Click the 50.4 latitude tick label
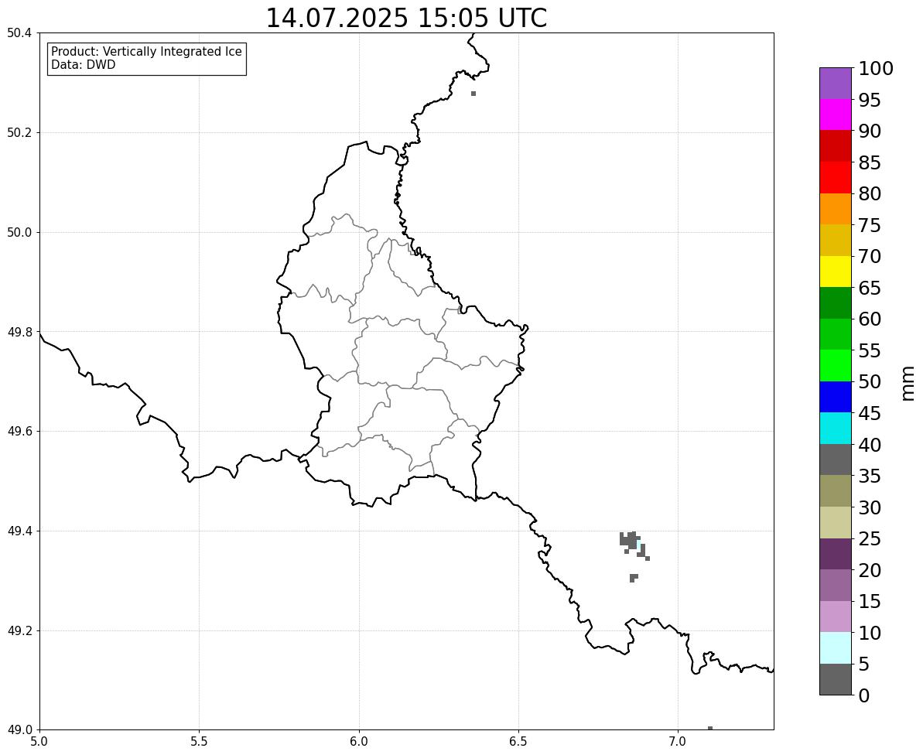Screen dimensions: 923x755 coord(19,33)
